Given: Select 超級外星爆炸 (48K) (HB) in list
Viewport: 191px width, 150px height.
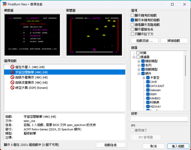Looking at the screenshot, I should point(65,77).
